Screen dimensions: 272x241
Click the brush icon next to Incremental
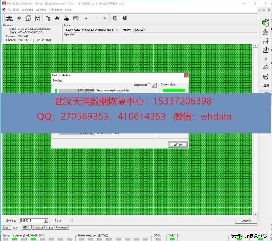pos(154,85)
